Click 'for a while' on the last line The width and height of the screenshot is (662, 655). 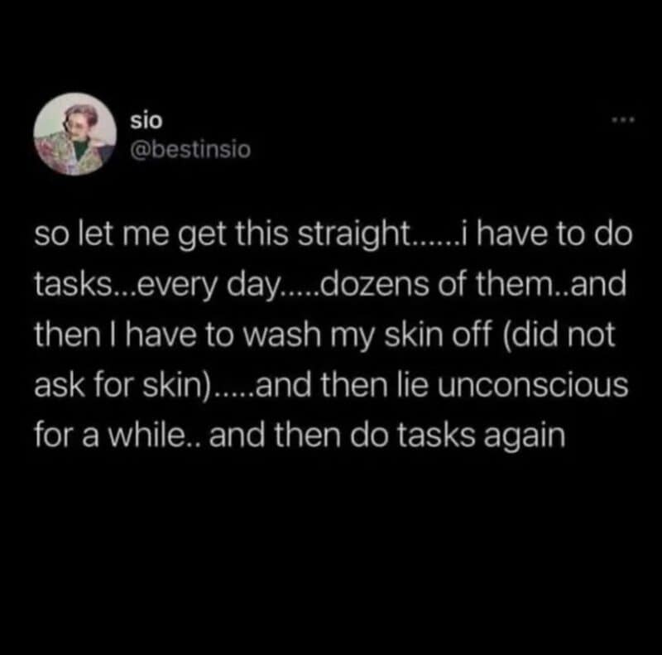(108, 436)
